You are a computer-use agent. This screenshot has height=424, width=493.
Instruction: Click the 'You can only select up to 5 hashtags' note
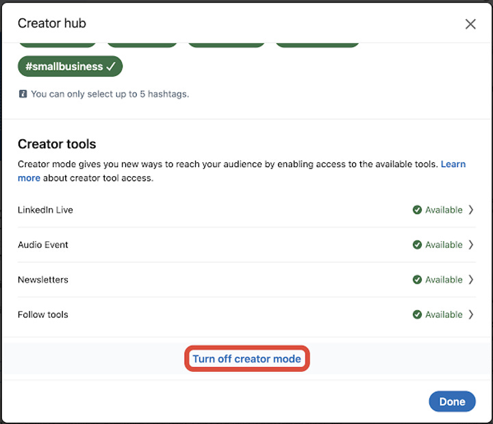coord(110,94)
